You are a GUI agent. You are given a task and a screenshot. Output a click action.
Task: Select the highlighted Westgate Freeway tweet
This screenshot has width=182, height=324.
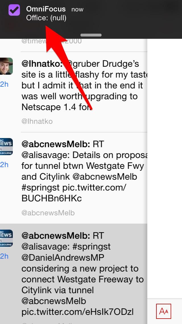coord(74,274)
